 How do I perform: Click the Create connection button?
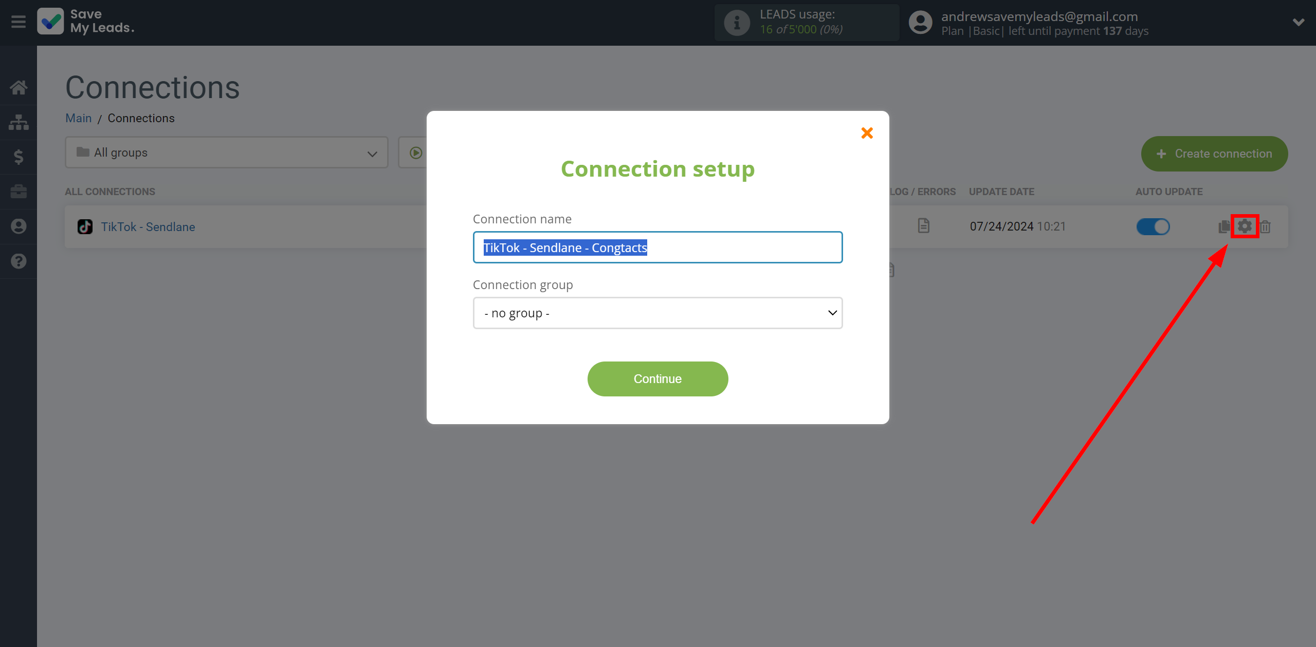1215,154
